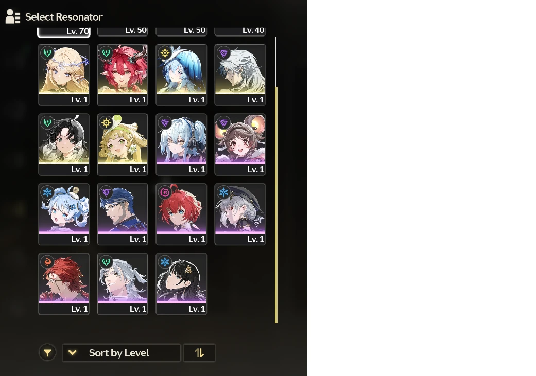The width and height of the screenshot is (536, 376).
Task: Select light-blue-haired Glacio girl with buns
Action: pos(64,214)
